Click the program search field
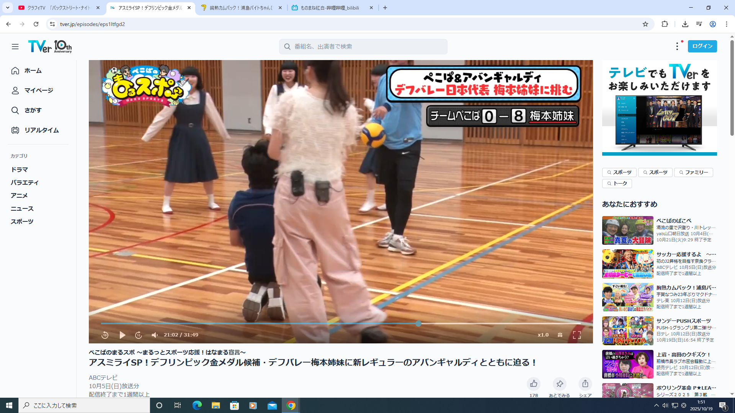735x413 pixels. 363,47
